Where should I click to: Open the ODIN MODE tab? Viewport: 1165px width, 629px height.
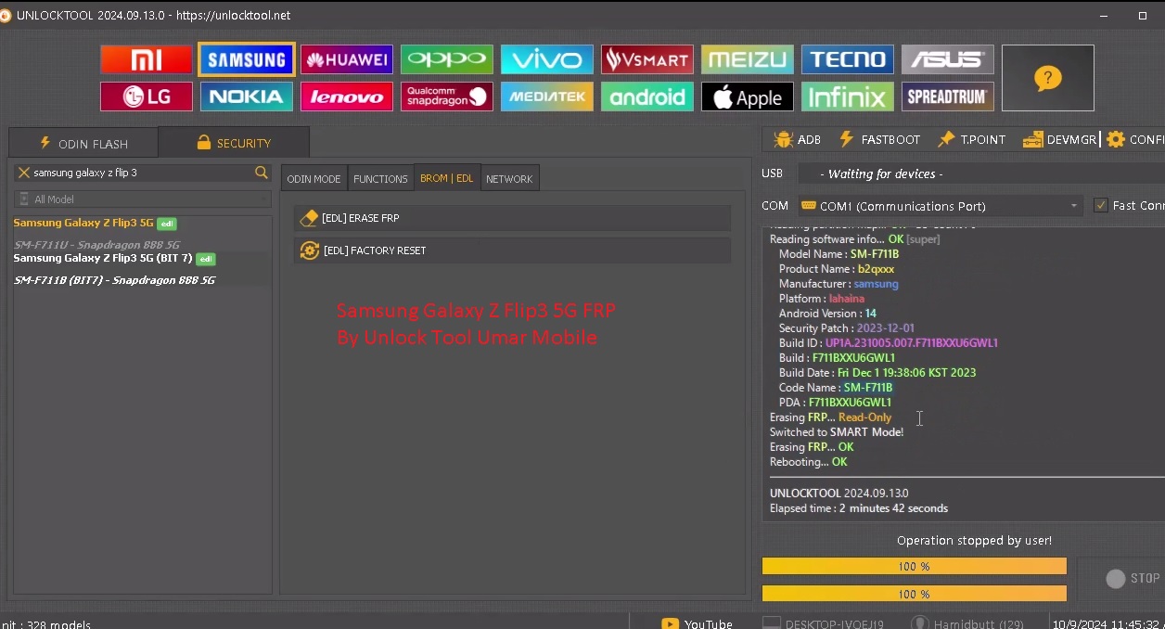click(x=314, y=178)
